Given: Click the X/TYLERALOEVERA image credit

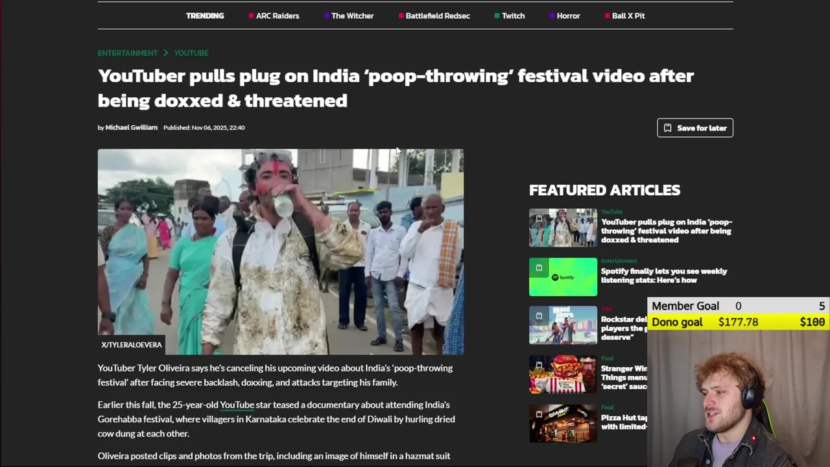Looking at the screenshot, I should [132, 345].
